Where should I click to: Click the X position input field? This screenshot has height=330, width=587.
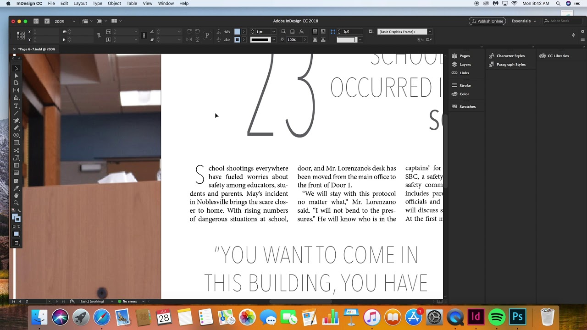pyautogui.click(x=46, y=32)
